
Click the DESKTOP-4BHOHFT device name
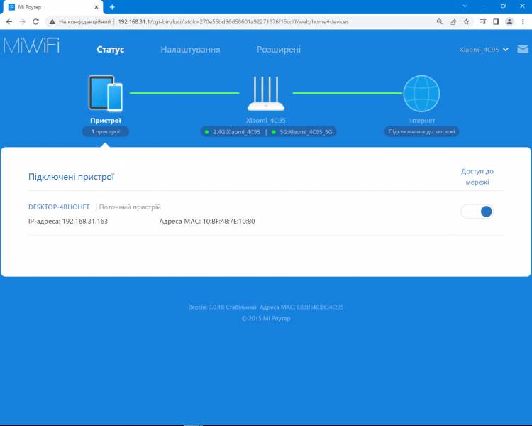(x=59, y=207)
